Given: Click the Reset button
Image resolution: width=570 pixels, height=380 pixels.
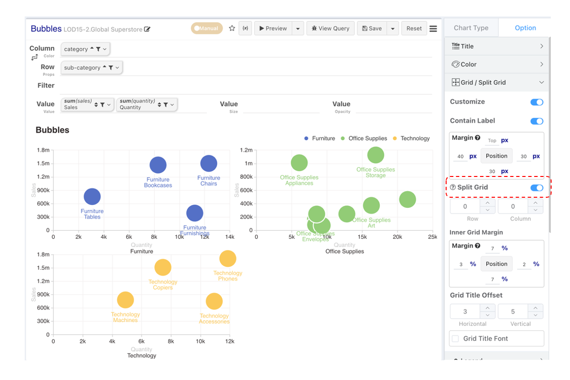Looking at the screenshot, I should pyautogui.click(x=414, y=29).
